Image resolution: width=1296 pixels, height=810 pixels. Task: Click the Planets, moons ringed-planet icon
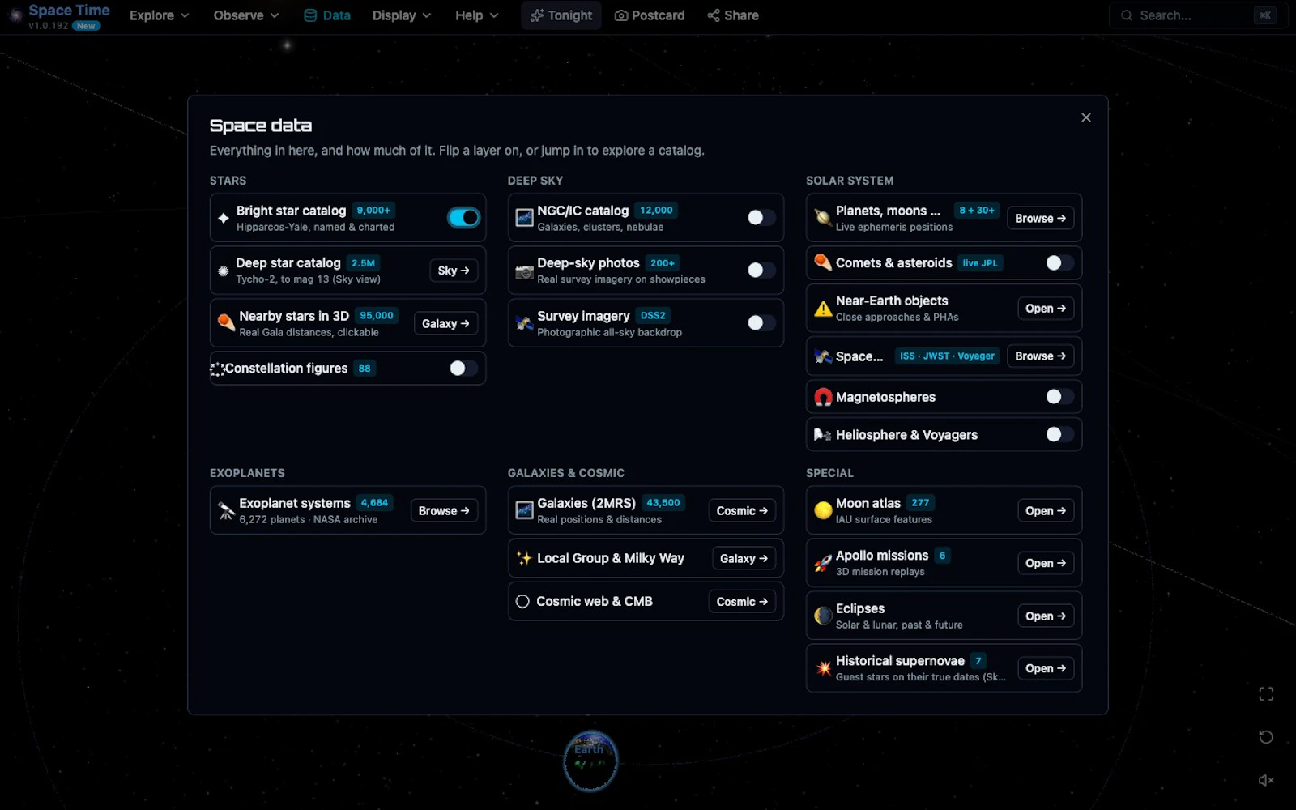point(823,218)
